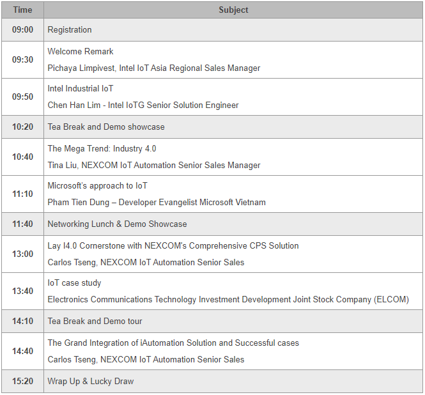Select the 09:00 time cell
The width and height of the screenshot is (425, 395).
22,30
